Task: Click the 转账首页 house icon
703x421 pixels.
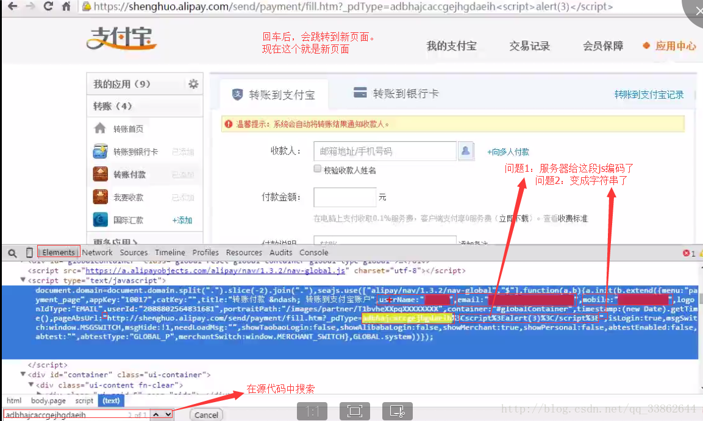Action: [x=100, y=129]
